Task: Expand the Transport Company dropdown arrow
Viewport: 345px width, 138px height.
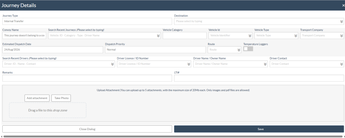Action: point(342,36)
